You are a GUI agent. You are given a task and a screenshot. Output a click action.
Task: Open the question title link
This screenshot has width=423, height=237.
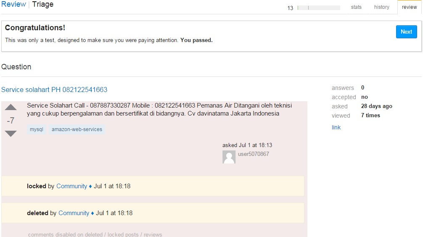point(54,90)
